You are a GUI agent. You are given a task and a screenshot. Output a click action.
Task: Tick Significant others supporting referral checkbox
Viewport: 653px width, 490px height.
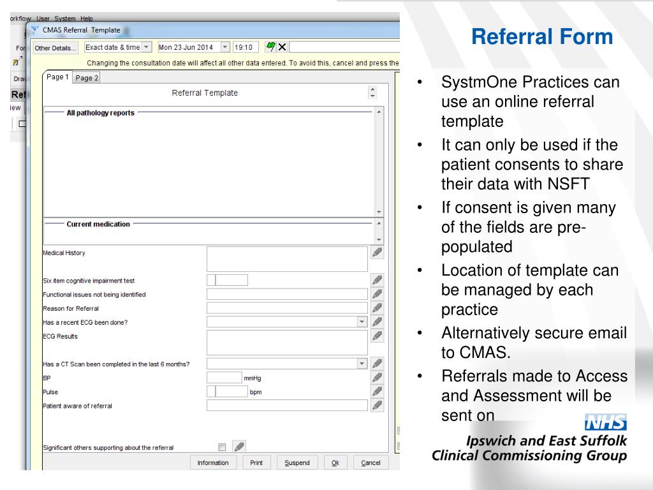click(222, 447)
